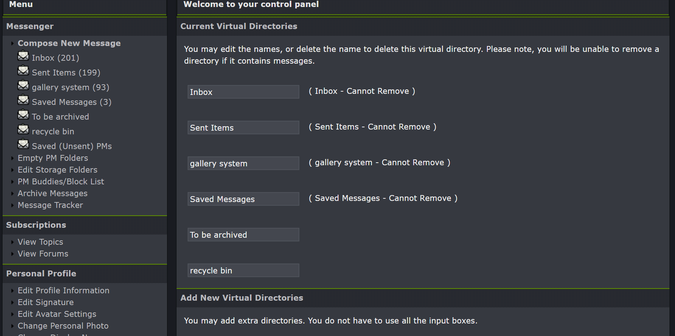
Task: Click the envelope icon beside Sent Items (199)
Action: coord(23,71)
